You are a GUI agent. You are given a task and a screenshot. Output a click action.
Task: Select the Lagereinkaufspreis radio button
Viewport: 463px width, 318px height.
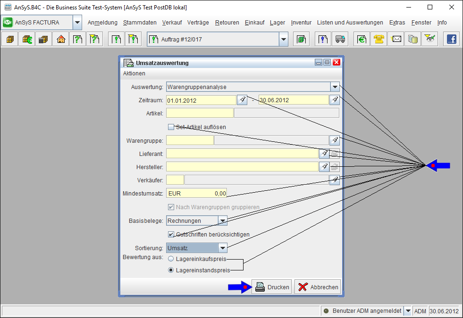click(171, 259)
